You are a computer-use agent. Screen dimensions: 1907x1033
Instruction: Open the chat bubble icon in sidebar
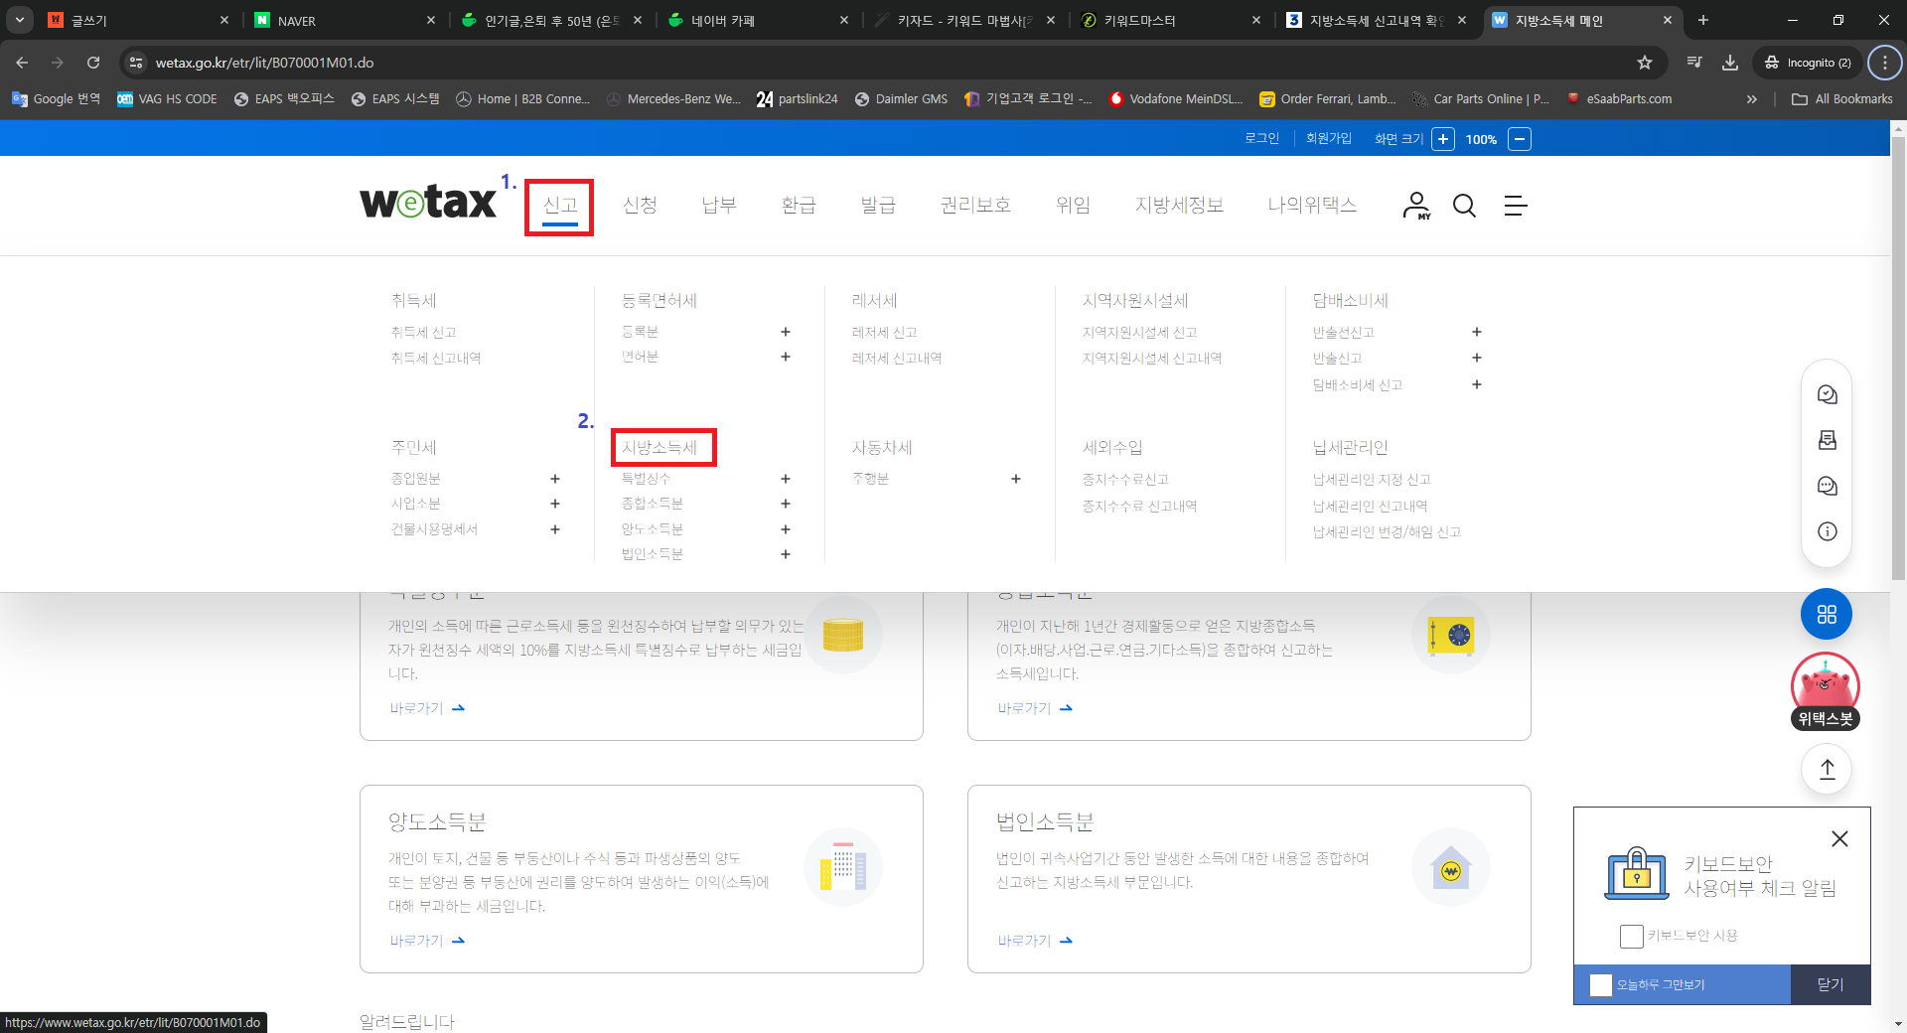tap(1827, 486)
